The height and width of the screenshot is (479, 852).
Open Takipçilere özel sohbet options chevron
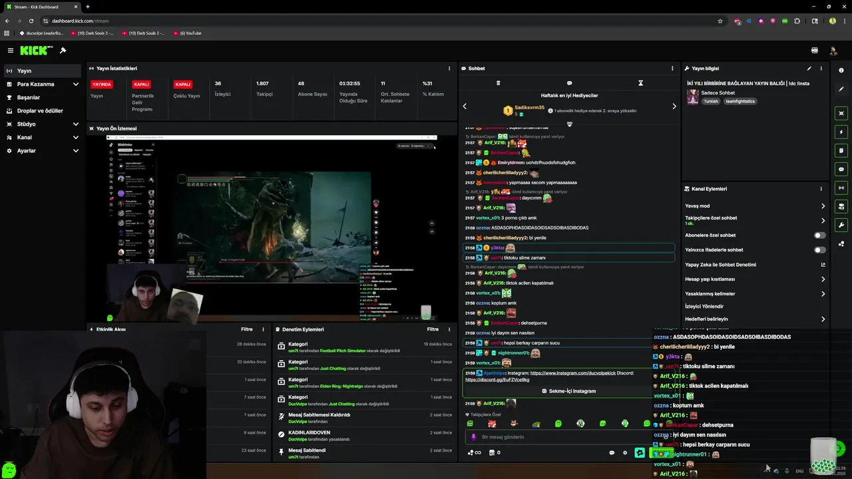pos(823,221)
